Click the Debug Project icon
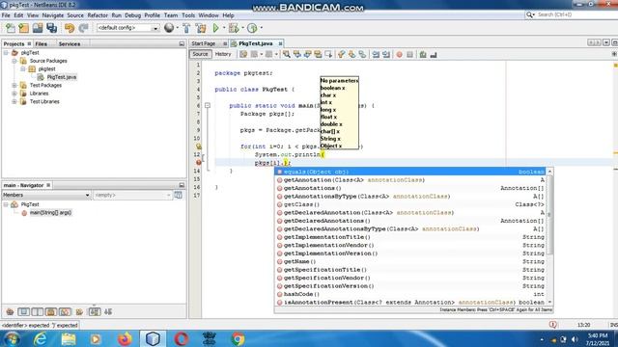Viewport: 618px width, 347px height. click(x=234, y=28)
